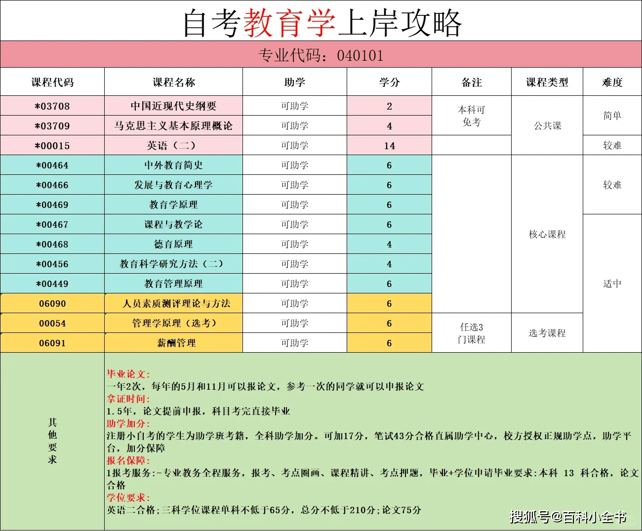The height and width of the screenshot is (531, 642).
Task: Click the credit 6 in the 教育学原理 row
Action: (389, 204)
